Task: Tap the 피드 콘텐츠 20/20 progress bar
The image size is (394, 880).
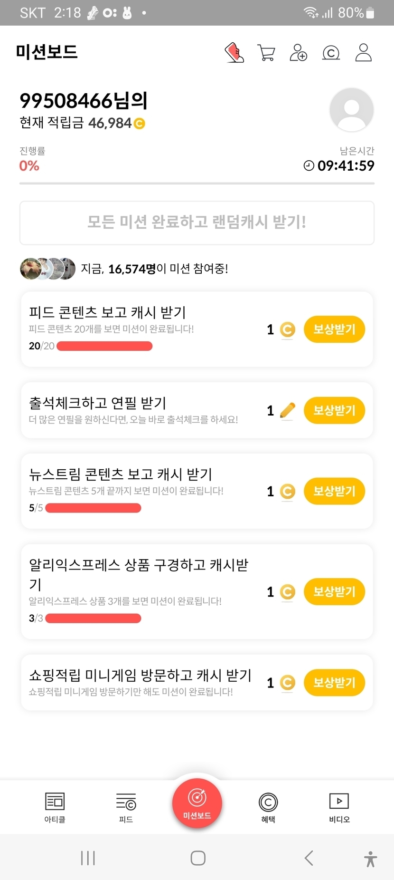Action: pyautogui.click(x=104, y=346)
